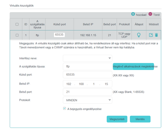Screen dimensions: 162x129
Task: Open the Protokoll dropdown showing MINDEN
Action: click(x=87, y=100)
